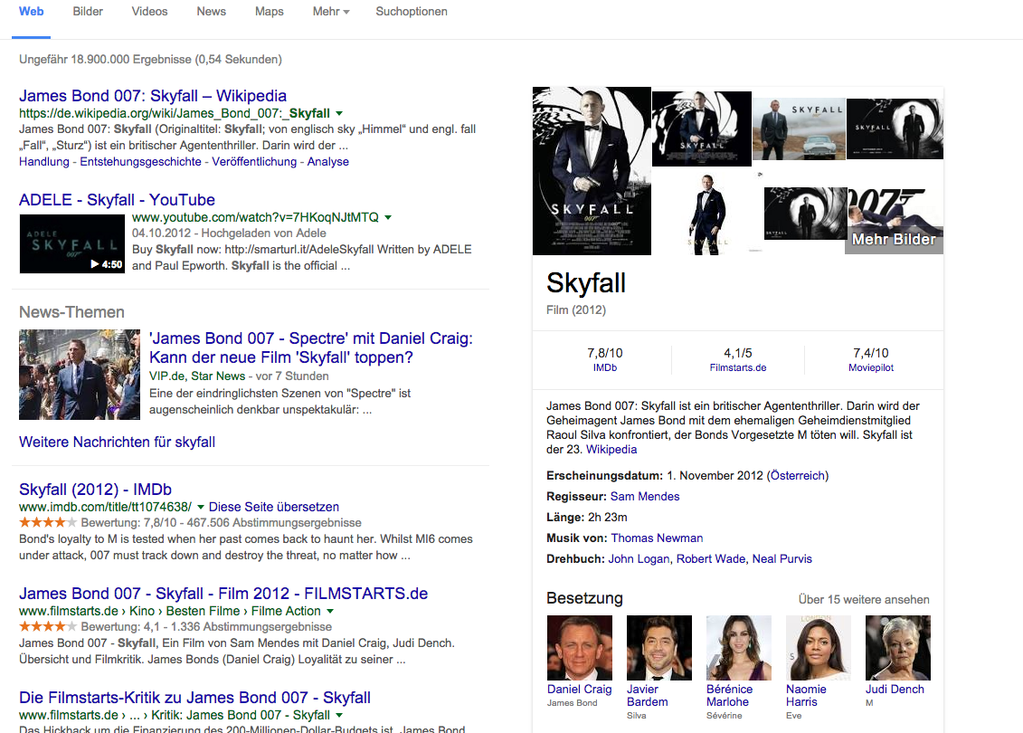Open the large Skyfall movie poster
This screenshot has height=733, width=1023.
click(x=592, y=171)
